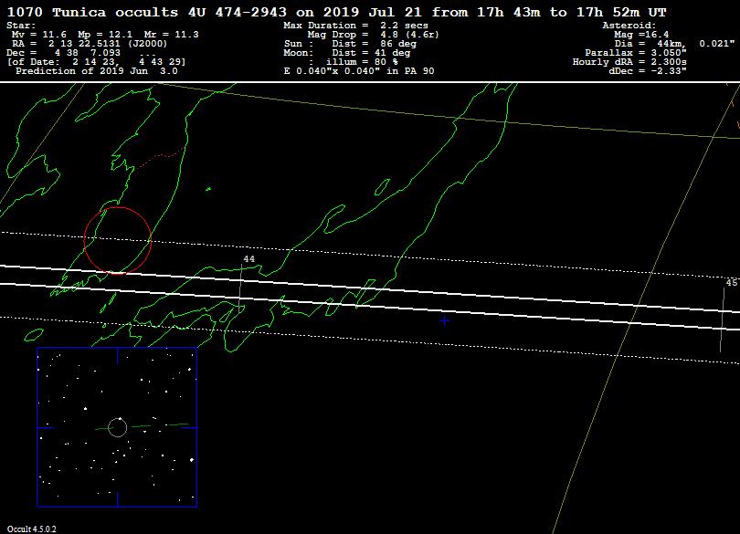This screenshot has height=534, width=740.
Task: Click the RA value '2 13 22.5131 (J2000)'
Action: coord(108,44)
